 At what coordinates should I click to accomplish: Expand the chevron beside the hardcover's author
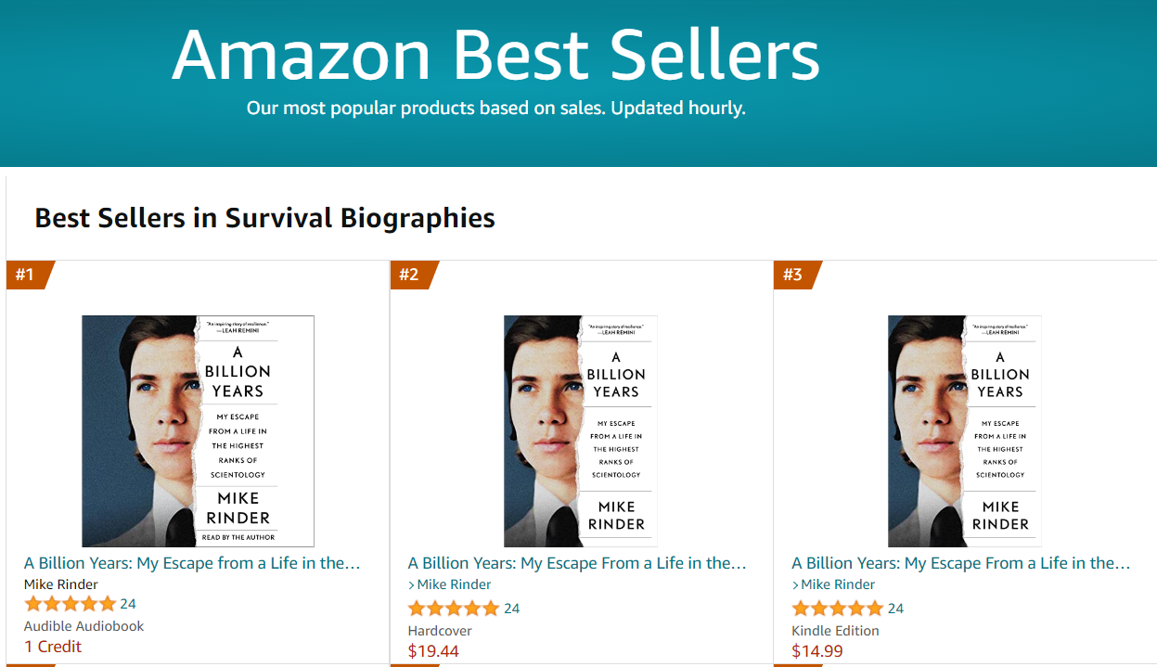point(412,585)
